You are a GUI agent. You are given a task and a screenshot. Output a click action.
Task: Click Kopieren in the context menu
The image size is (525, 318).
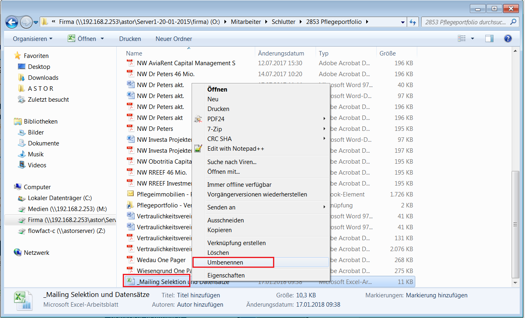click(220, 230)
